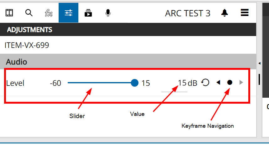Select the adjustments sliders tab
Viewport: 269px width, 145px height.
pos(68,13)
